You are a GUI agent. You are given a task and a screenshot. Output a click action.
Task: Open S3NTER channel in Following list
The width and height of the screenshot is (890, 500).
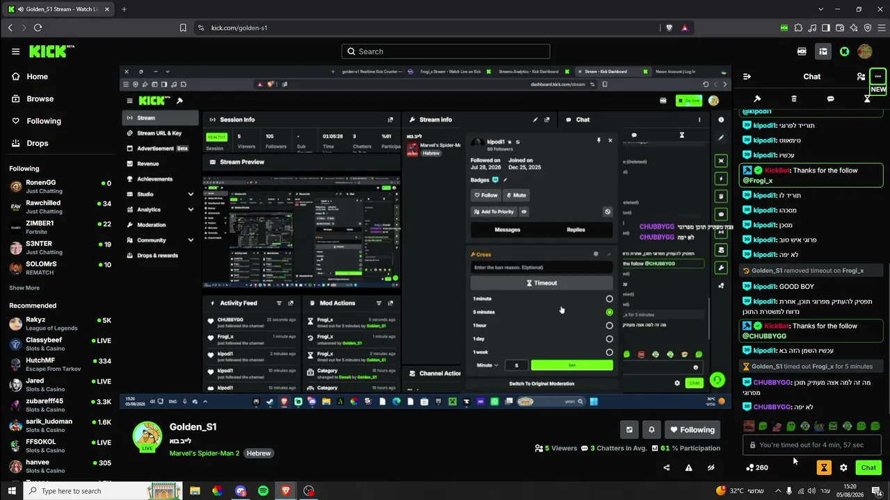[x=60, y=248]
